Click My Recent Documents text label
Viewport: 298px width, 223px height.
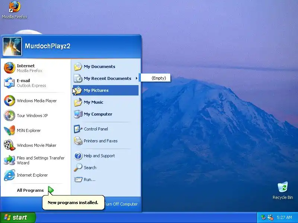[107, 78]
